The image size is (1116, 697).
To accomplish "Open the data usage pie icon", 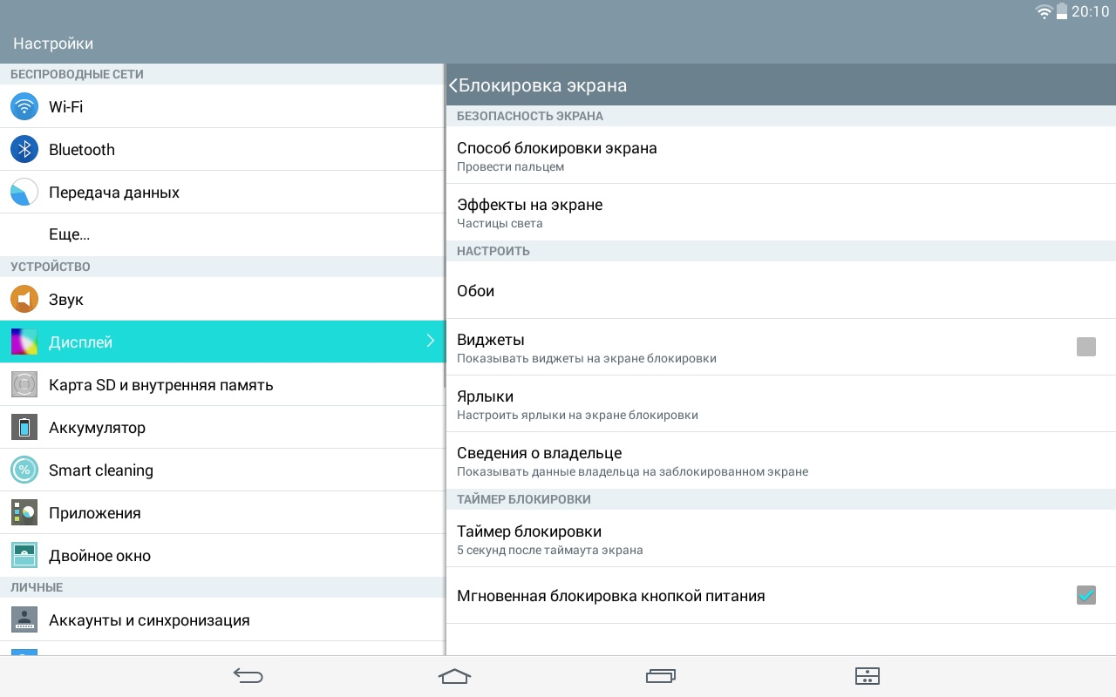I will (x=24, y=192).
